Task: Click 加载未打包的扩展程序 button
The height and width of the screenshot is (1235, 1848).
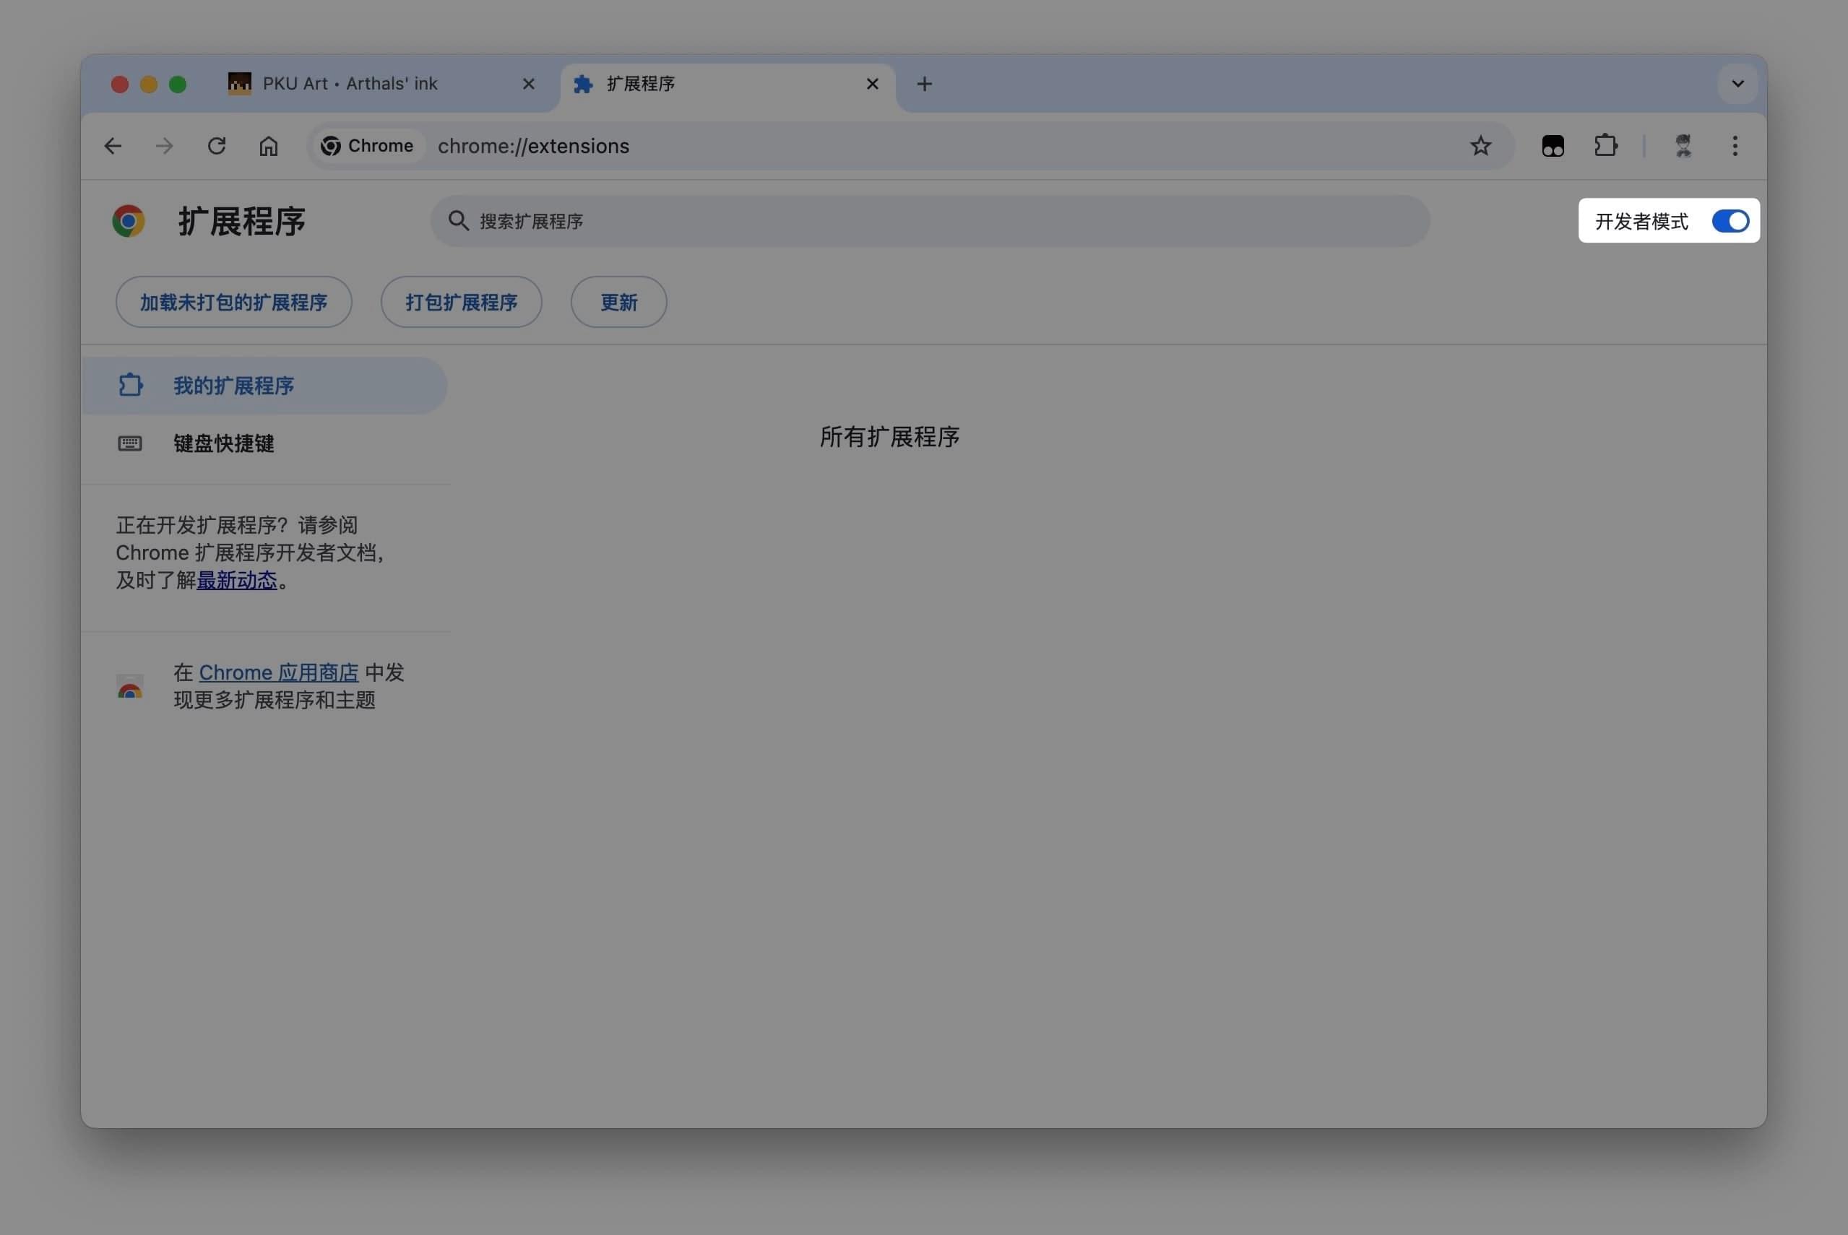Action: pos(233,303)
